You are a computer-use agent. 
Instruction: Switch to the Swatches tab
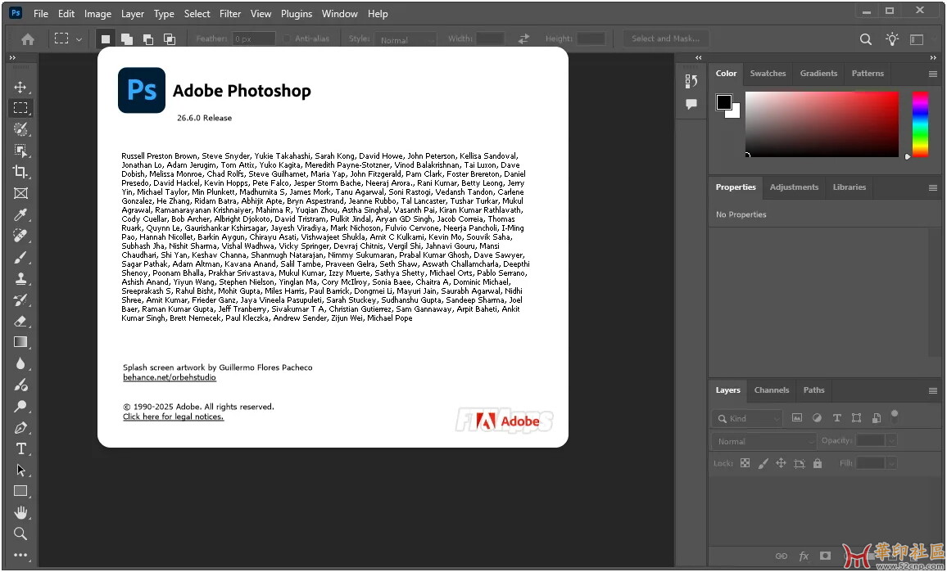click(x=768, y=74)
